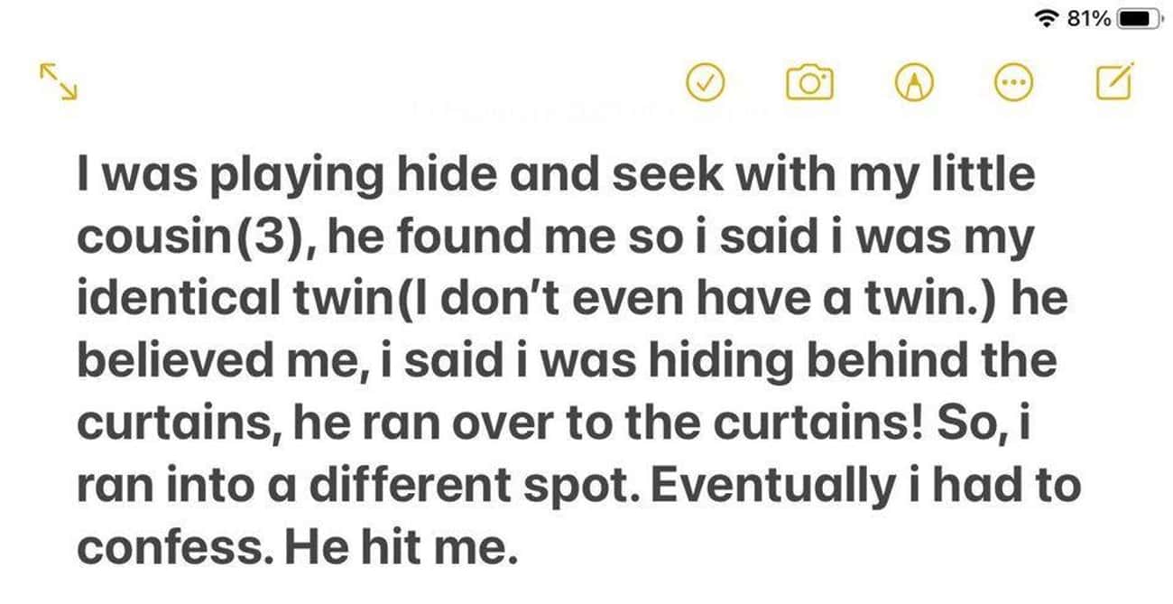Create a new note with the compose icon
Image resolution: width=1173 pixels, height=604 pixels.
1113,82
